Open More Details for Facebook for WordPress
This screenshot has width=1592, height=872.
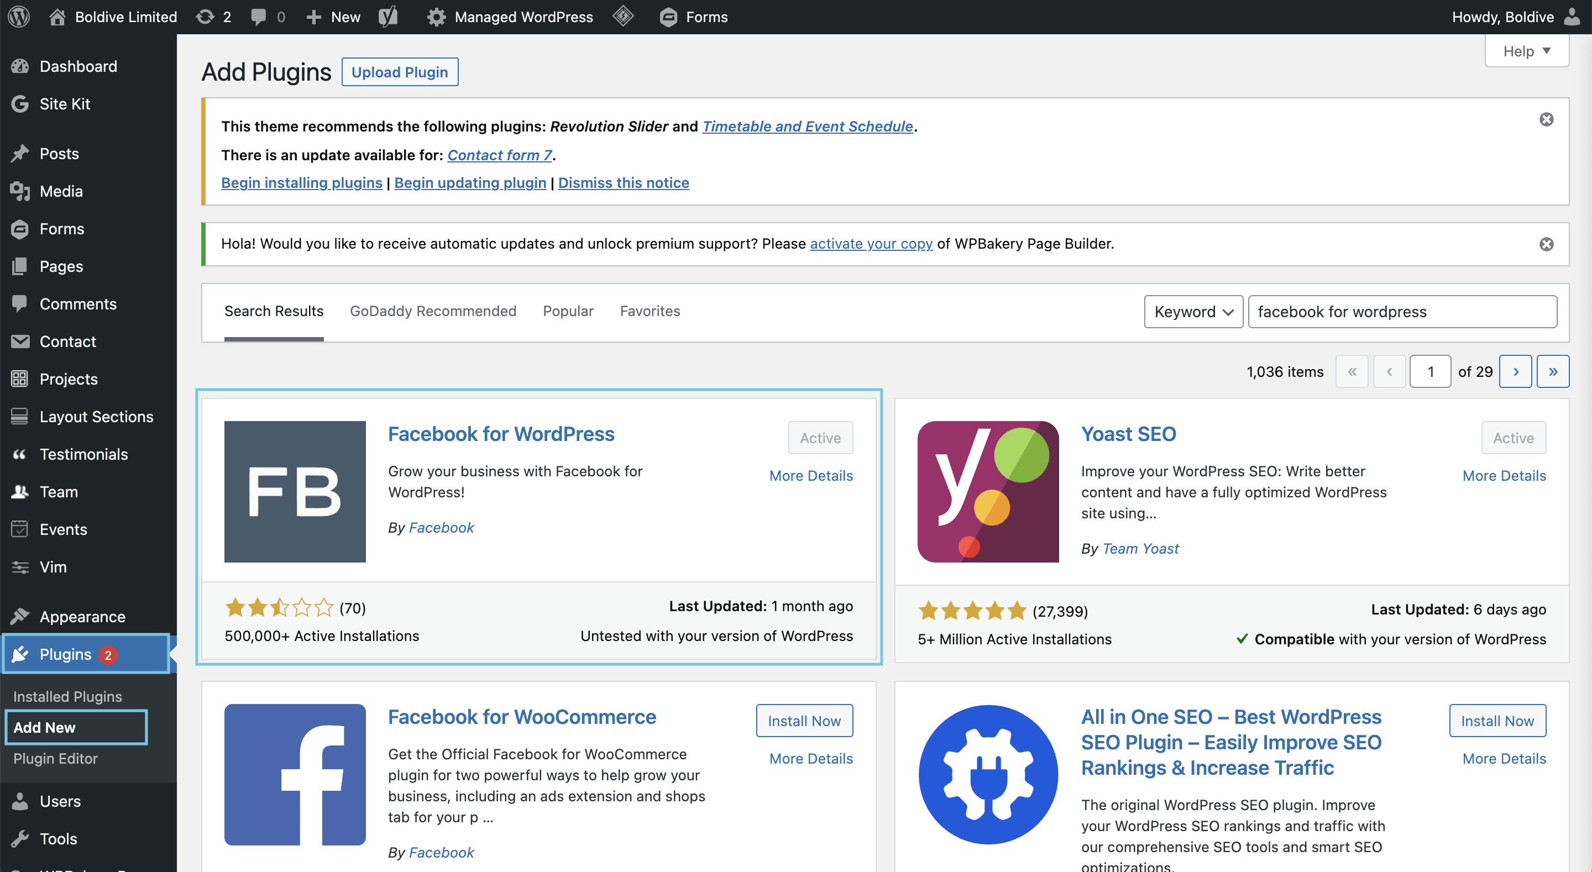(x=811, y=475)
